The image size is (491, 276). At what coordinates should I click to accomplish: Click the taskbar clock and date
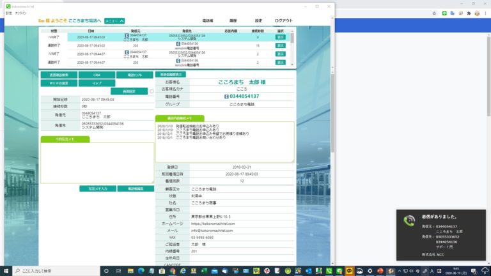click(456, 271)
